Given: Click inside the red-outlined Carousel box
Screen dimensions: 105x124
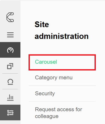Looking at the screenshot, I should 62,62.
